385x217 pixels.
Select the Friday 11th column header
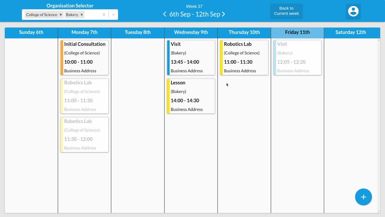pos(297,32)
